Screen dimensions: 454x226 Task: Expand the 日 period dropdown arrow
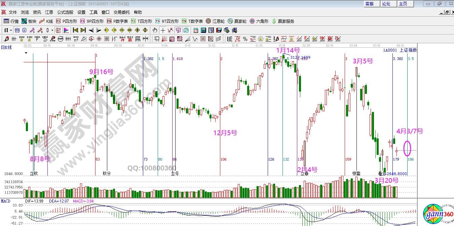pos(11,30)
